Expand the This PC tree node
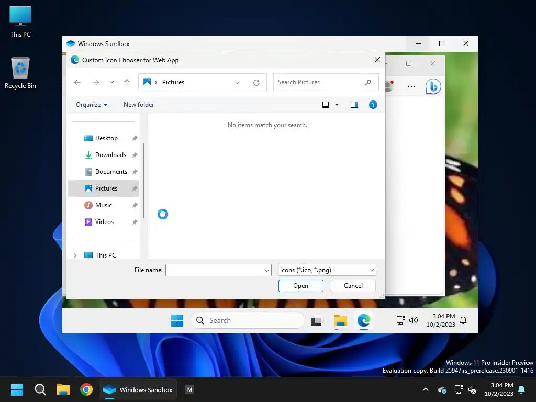Image resolution: width=536 pixels, height=402 pixels. coord(75,255)
